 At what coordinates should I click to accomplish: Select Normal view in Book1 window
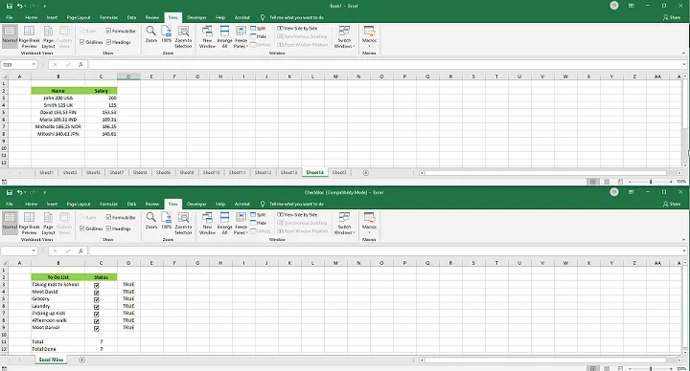[10, 36]
